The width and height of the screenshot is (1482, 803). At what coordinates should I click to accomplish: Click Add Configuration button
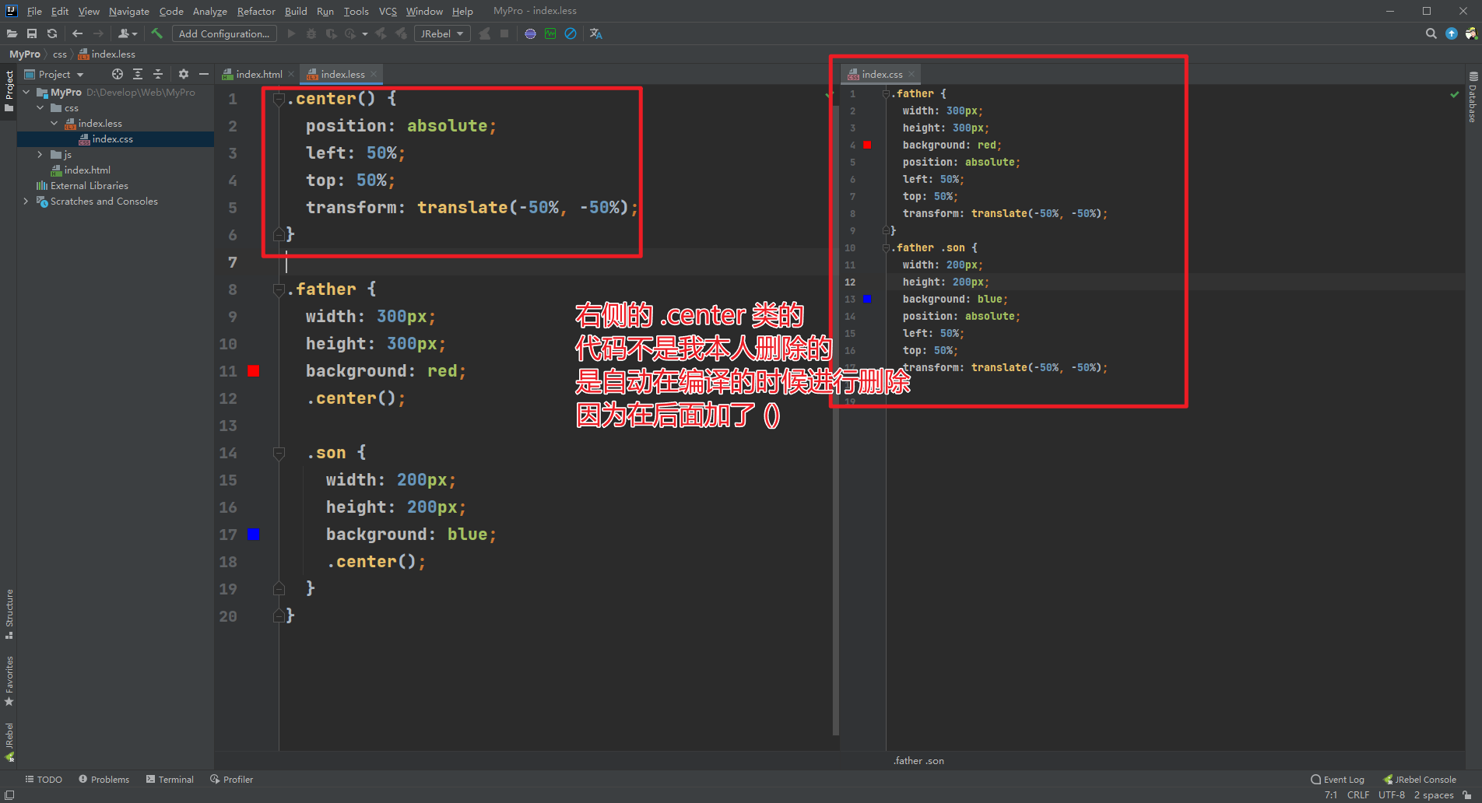point(224,33)
